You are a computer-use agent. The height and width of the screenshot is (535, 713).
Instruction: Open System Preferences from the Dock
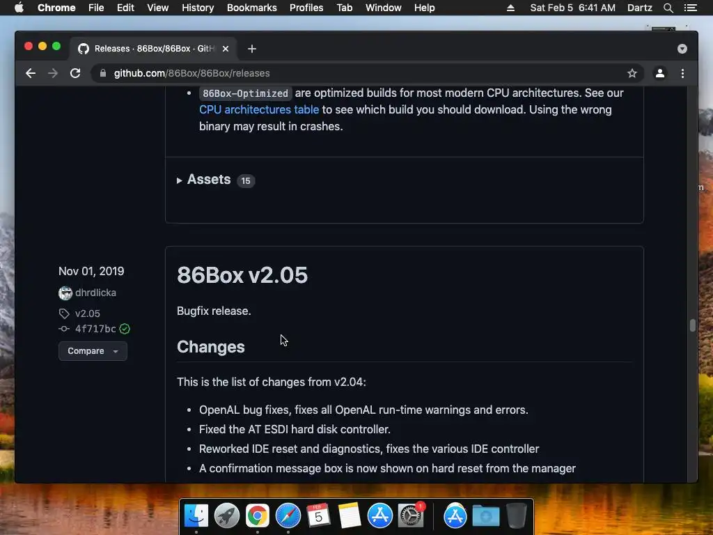(411, 516)
